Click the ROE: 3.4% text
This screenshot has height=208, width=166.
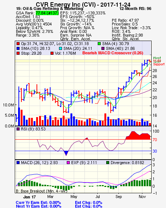coord(121,31)
